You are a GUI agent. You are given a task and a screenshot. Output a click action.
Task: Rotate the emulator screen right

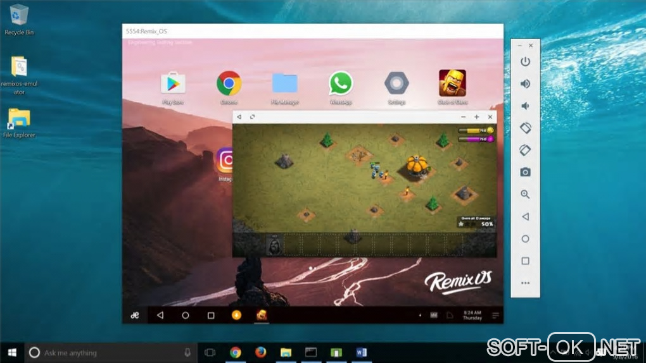point(525,151)
